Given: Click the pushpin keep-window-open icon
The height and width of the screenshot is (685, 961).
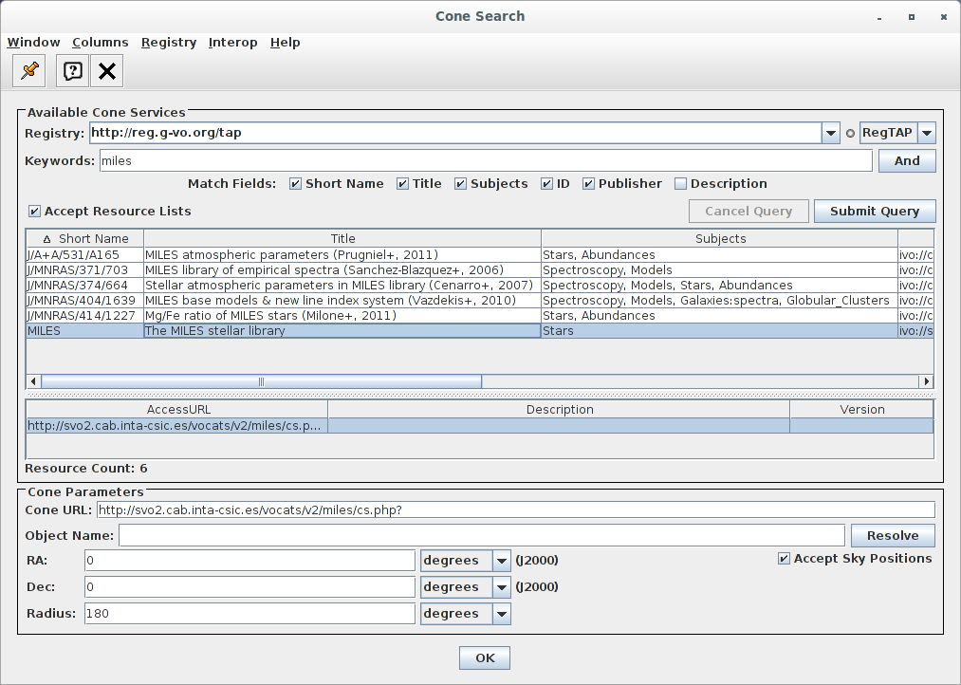Looking at the screenshot, I should pyautogui.click(x=28, y=71).
